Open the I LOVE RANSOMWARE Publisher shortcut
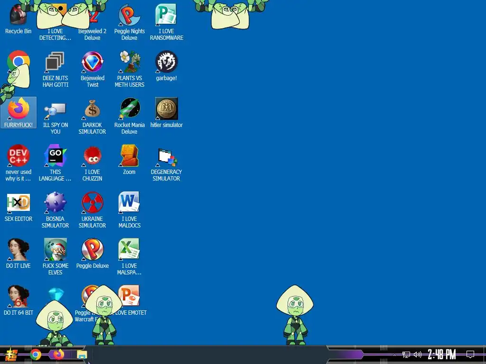The height and width of the screenshot is (364, 486). pos(167,22)
